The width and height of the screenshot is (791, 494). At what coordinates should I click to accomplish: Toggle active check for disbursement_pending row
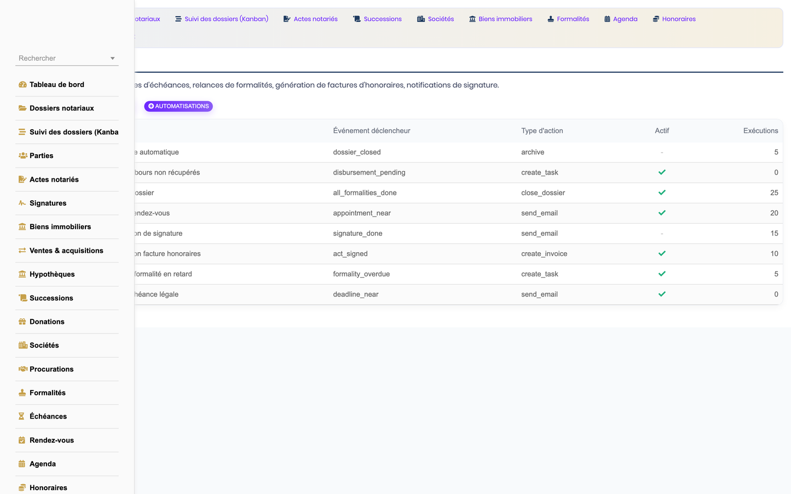tap(662, 172)
